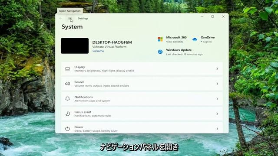
Task: Minimize the Settings window
Action: (x=202, y=16)
